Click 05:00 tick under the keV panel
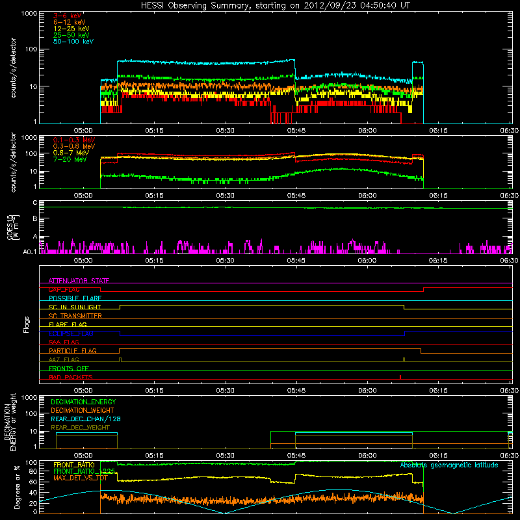520x520 pixels. coord(83,131)
